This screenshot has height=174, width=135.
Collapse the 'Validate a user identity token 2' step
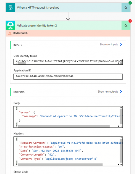pyautogui.click(x=68, y=25)
